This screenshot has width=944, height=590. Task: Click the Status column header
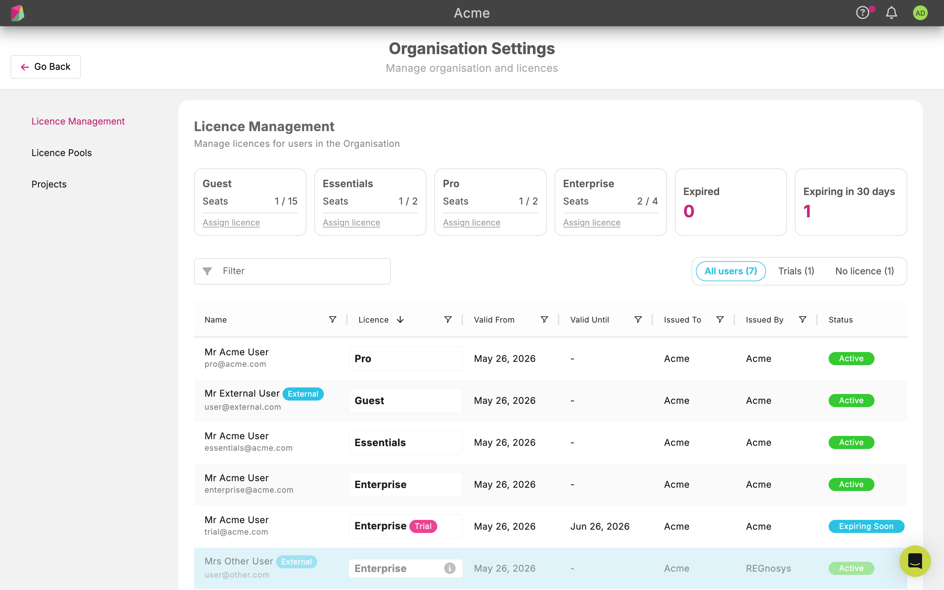(840, 320)
